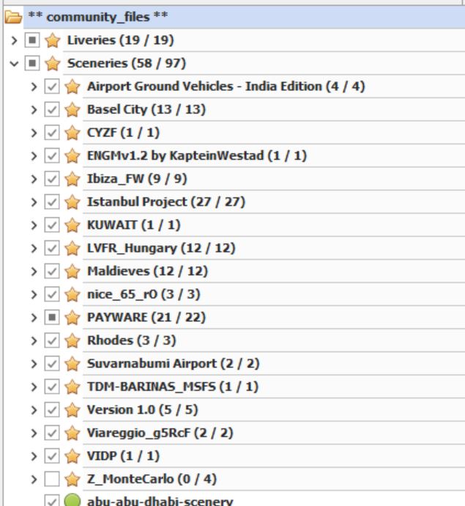
Task: Expand the PAYWARE folder
Action: pos(34,318)
